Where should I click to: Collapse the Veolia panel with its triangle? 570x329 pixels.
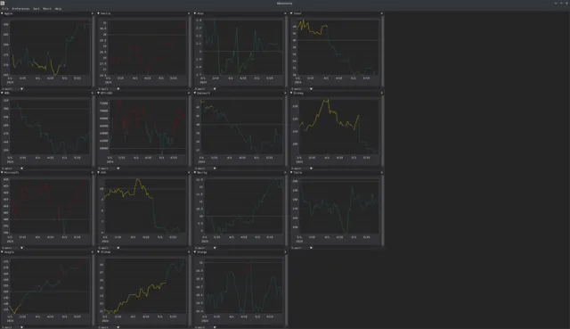coord(99,13)
